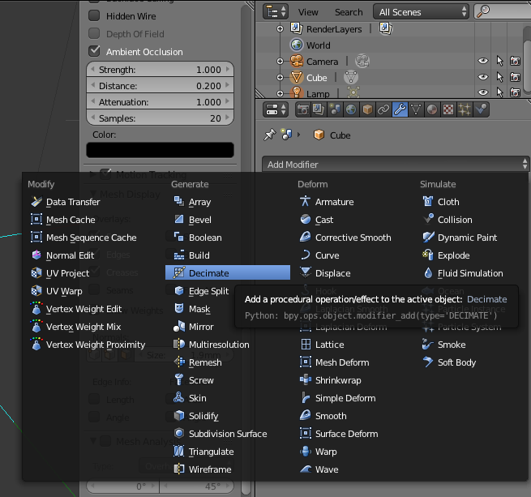Toggle Lamp selectability arrow in the outliner
The height and width of the screenshot is (497, 531).
coord(499,92)
